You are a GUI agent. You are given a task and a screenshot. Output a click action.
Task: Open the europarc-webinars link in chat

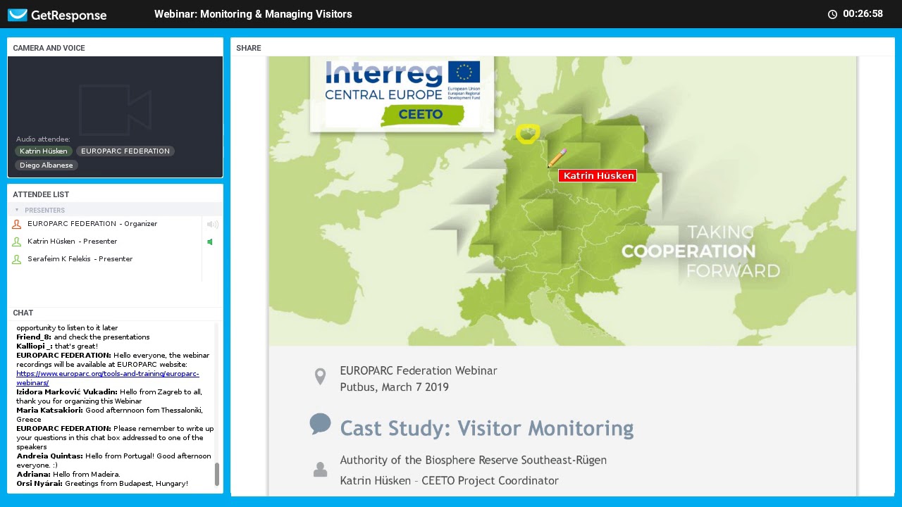click(108, 378)
